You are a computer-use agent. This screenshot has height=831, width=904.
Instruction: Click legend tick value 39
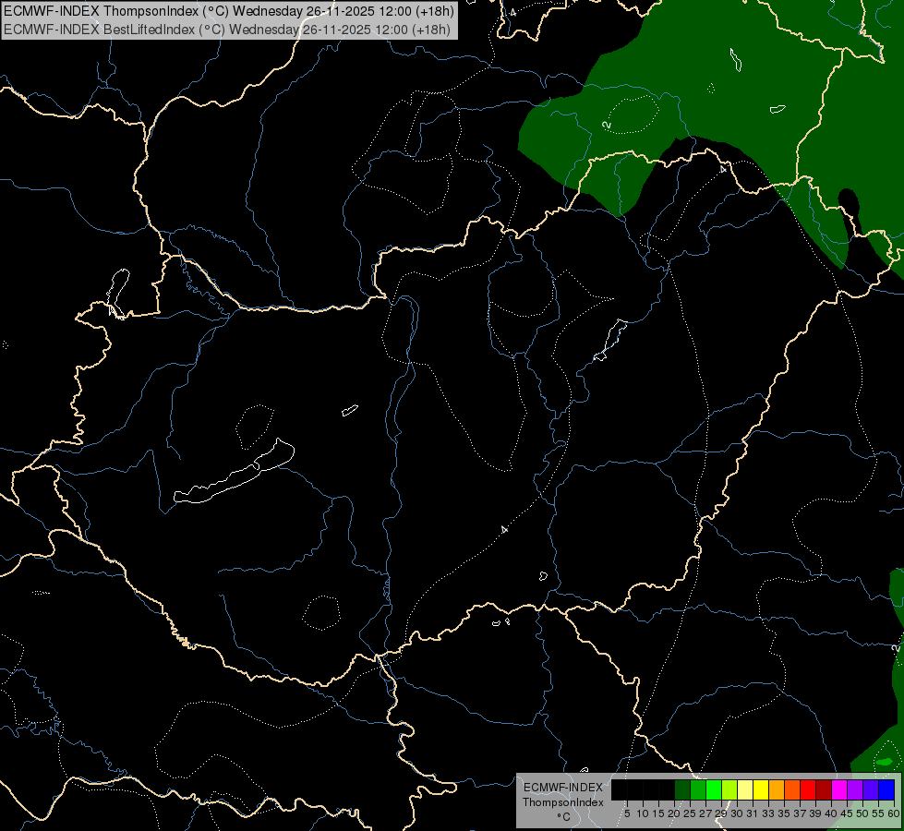coord(815,813)
